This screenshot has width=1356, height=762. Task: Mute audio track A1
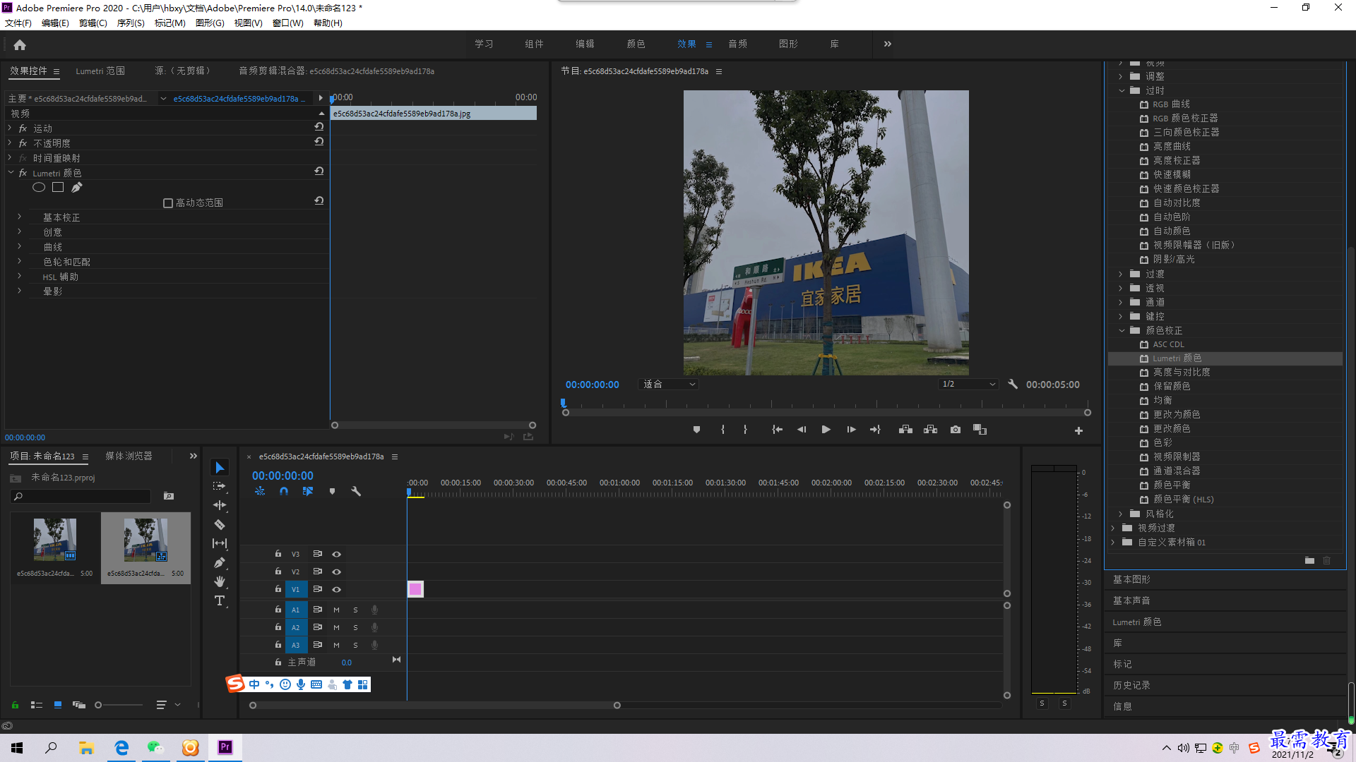pos(336,610)
